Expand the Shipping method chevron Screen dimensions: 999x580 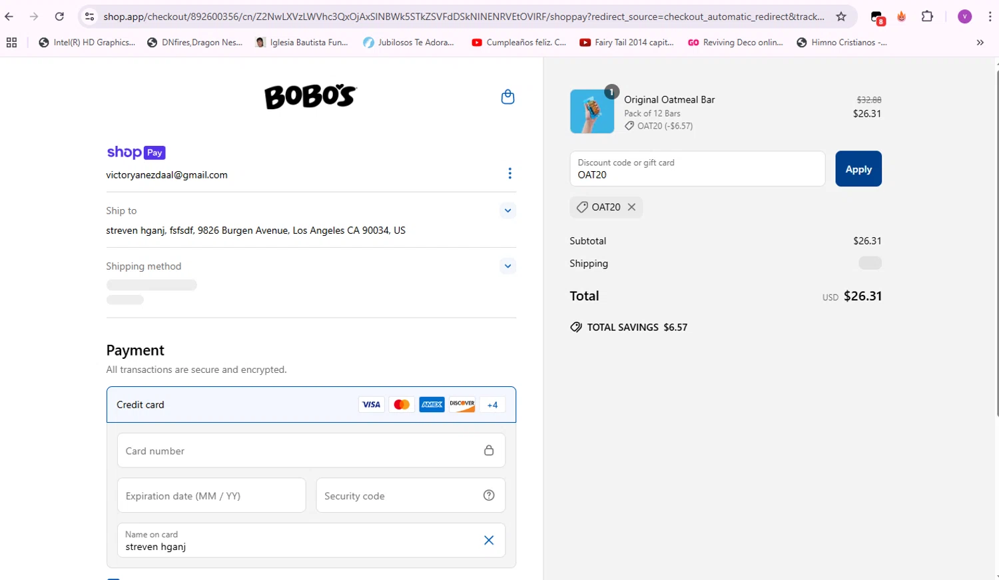tap(507, 266)
